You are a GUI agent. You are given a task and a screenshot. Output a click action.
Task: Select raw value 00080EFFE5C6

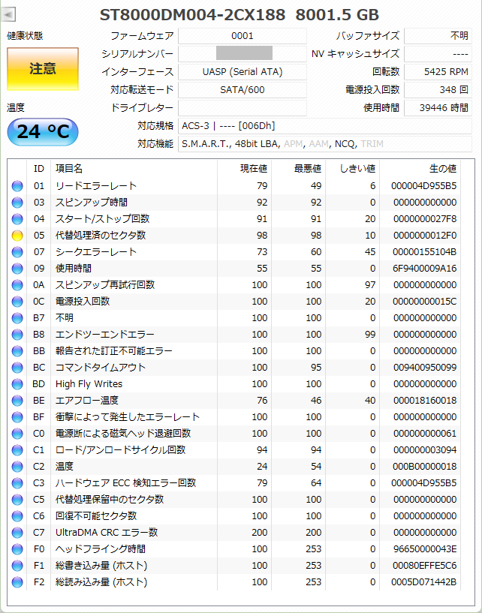425,566
